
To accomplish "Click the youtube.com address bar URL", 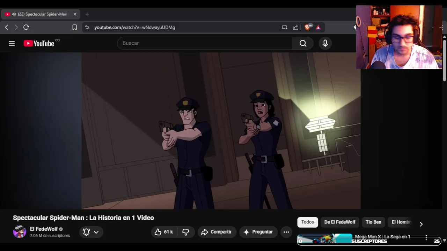I will coord(135,27).
